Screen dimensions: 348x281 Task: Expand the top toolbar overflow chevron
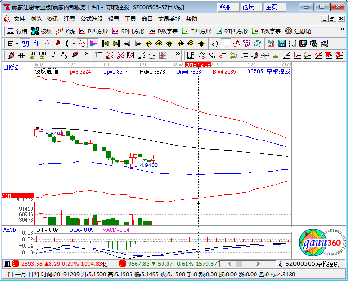[x=342, y=29]
